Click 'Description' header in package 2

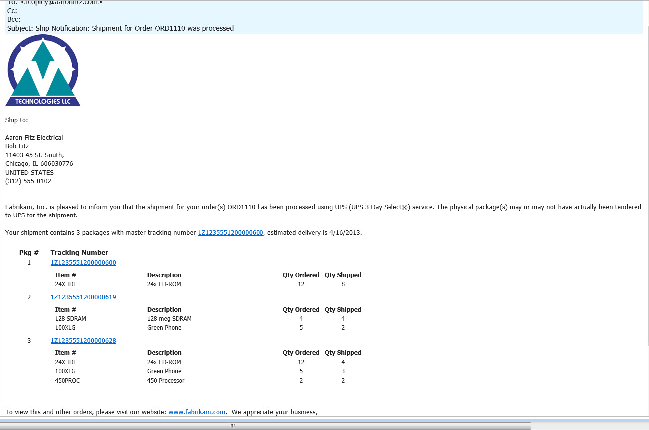tap(164, 310)
